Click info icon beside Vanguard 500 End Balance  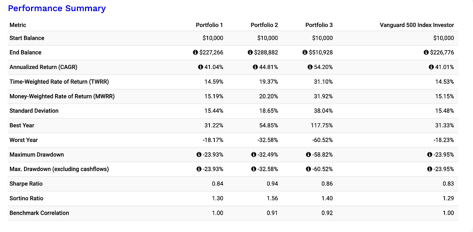point(426,53)
